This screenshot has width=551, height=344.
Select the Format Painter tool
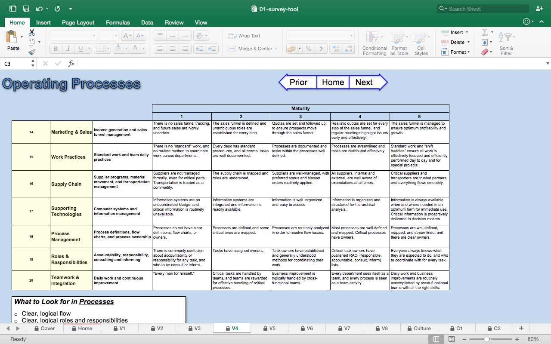pyautogui.click(x=31, y=52)
